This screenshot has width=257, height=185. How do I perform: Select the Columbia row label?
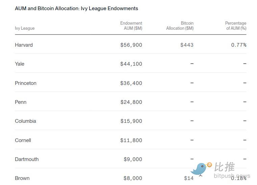tap(25, 121)
